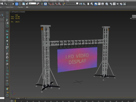Step time slider forward with right arrow
136x102 pixels.
coord(25,98)
